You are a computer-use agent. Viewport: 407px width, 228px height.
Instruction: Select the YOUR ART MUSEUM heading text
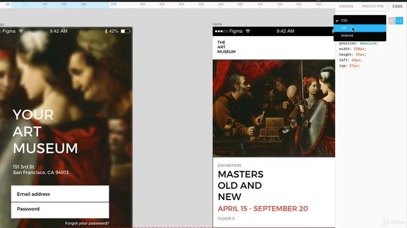coord(45,131)
